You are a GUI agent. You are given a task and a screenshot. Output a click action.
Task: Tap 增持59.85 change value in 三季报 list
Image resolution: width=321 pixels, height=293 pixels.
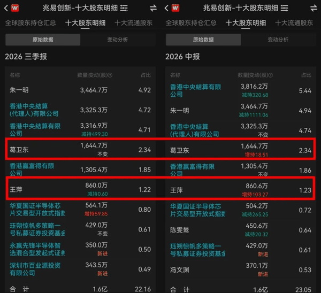[96, 214]
